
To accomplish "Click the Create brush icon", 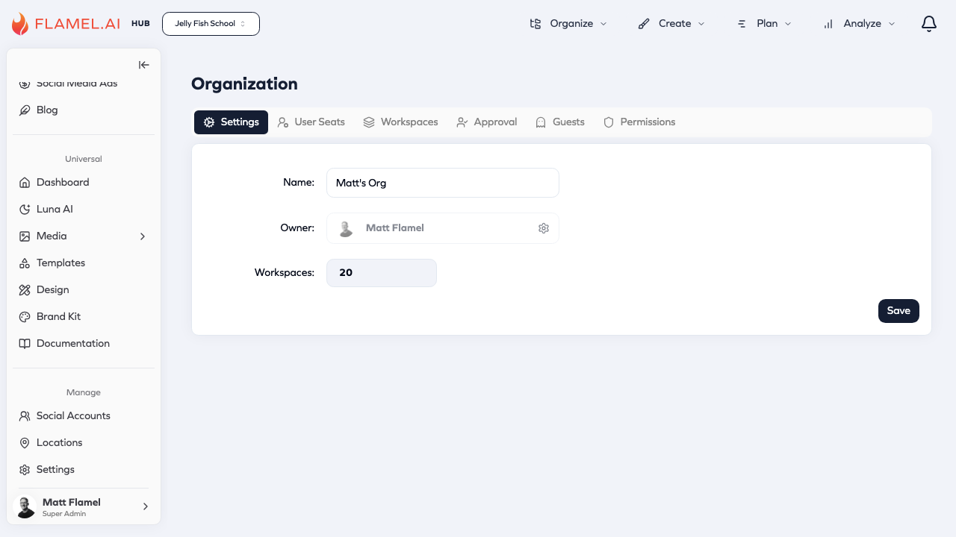I will coord(644,24).
